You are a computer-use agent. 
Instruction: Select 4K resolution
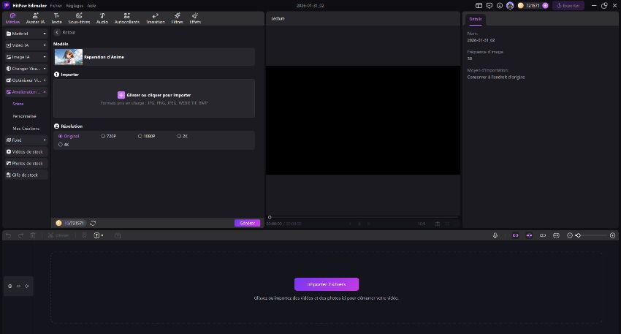[x=60, y=145]
